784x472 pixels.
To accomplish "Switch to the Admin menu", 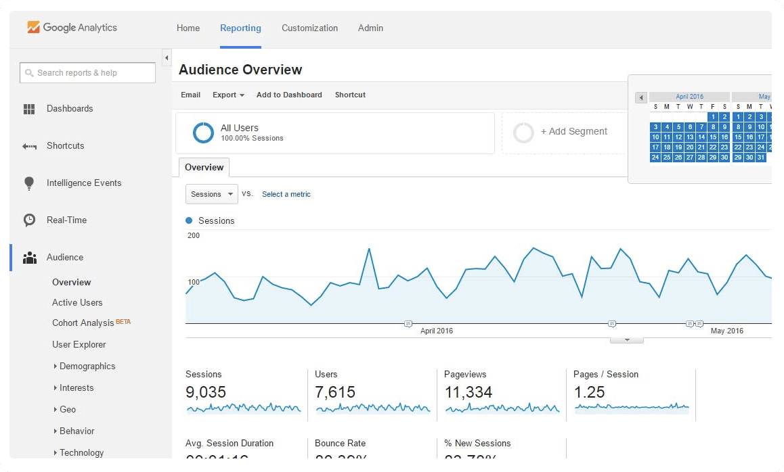I will pyautogui.click(x=370, y=28).
